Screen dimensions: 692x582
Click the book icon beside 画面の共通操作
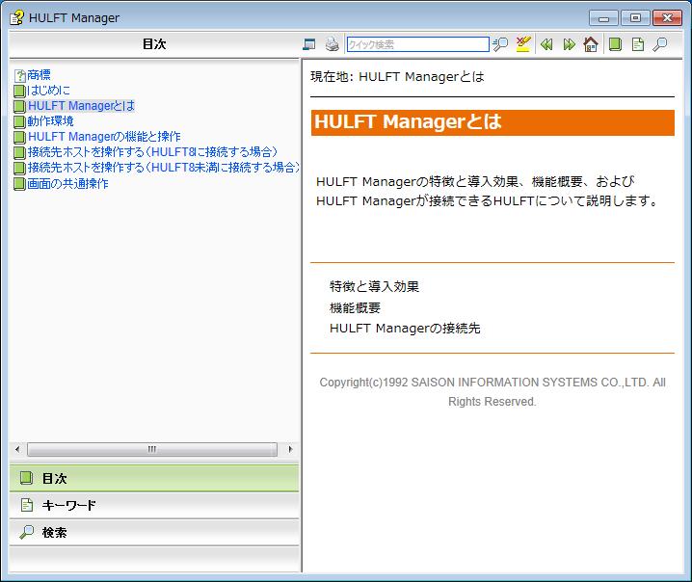click(x=19, y=184)
